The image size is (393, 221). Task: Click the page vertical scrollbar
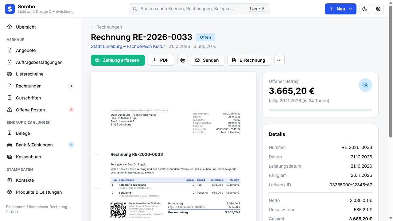coord(391,72)
